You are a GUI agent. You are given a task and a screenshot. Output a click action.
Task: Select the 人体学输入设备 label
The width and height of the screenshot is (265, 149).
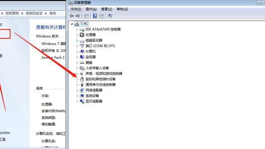click(x=97, y=68)
